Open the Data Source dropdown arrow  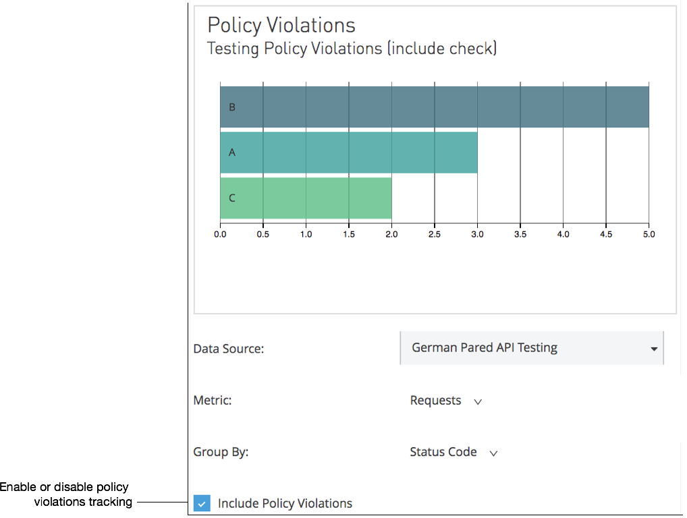(653, 348)
